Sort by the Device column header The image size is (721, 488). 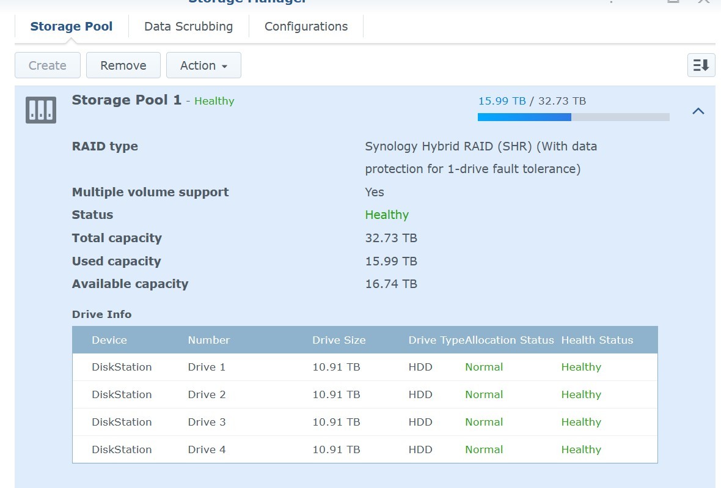[x=109, y=340]
